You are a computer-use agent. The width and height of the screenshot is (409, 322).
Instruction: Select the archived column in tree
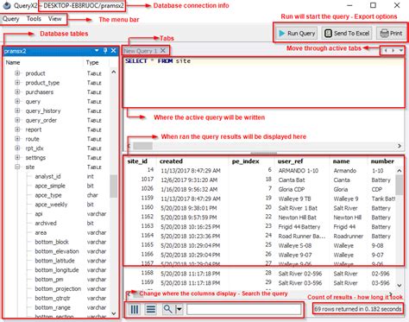click(x=46, y=223)
